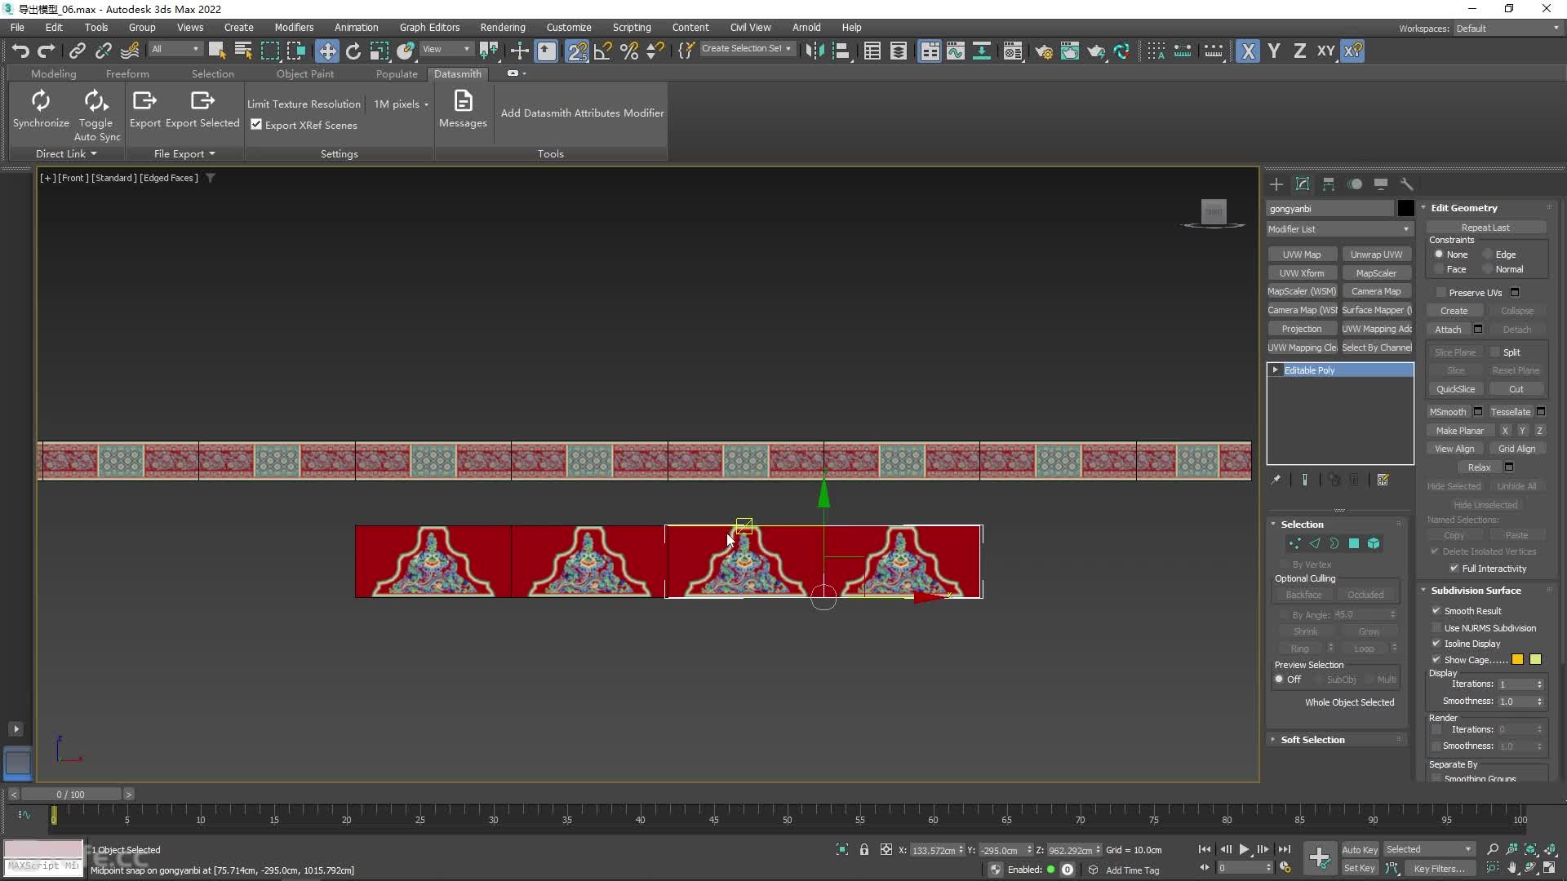Open the Utilities wrench panel tab
Image resolution: width=1567 pixels, height=881 pixels.
pos(1407,184)
